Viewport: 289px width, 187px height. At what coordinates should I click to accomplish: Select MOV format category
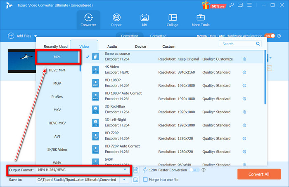(x=57, y=84)
